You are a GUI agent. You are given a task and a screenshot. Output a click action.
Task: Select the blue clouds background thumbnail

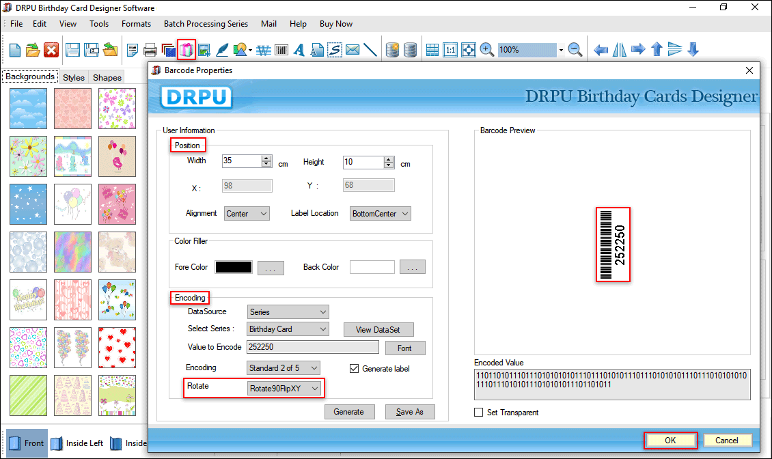[29, 109]
